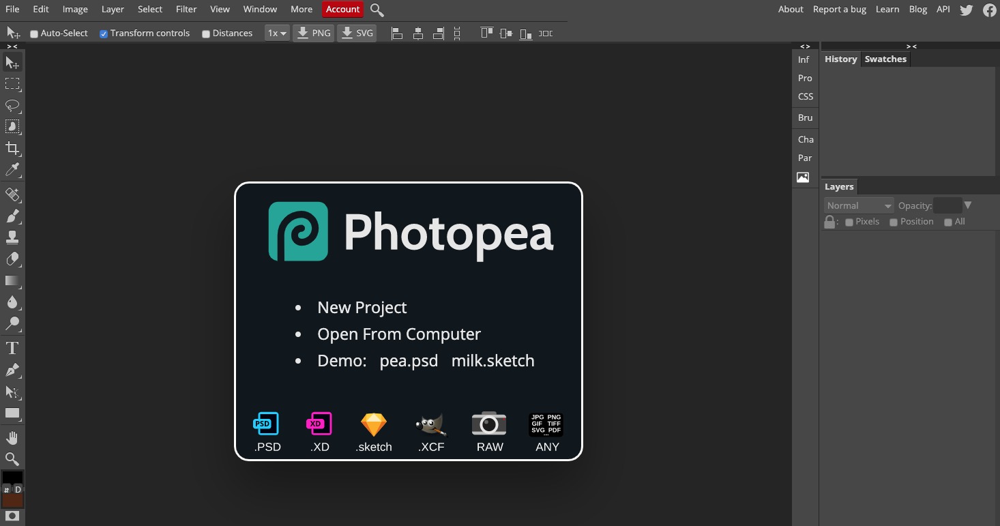Expand the Opacity slider arrow

[x=967, y=205]
